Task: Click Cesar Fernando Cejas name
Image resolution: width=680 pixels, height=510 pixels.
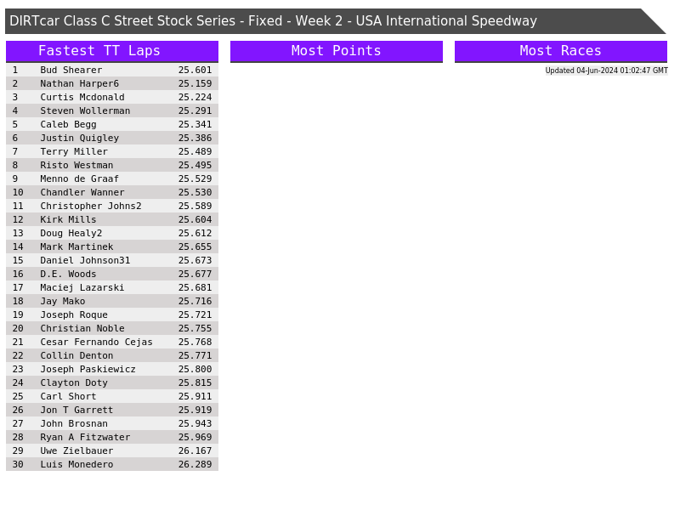Action: (96, 342)
